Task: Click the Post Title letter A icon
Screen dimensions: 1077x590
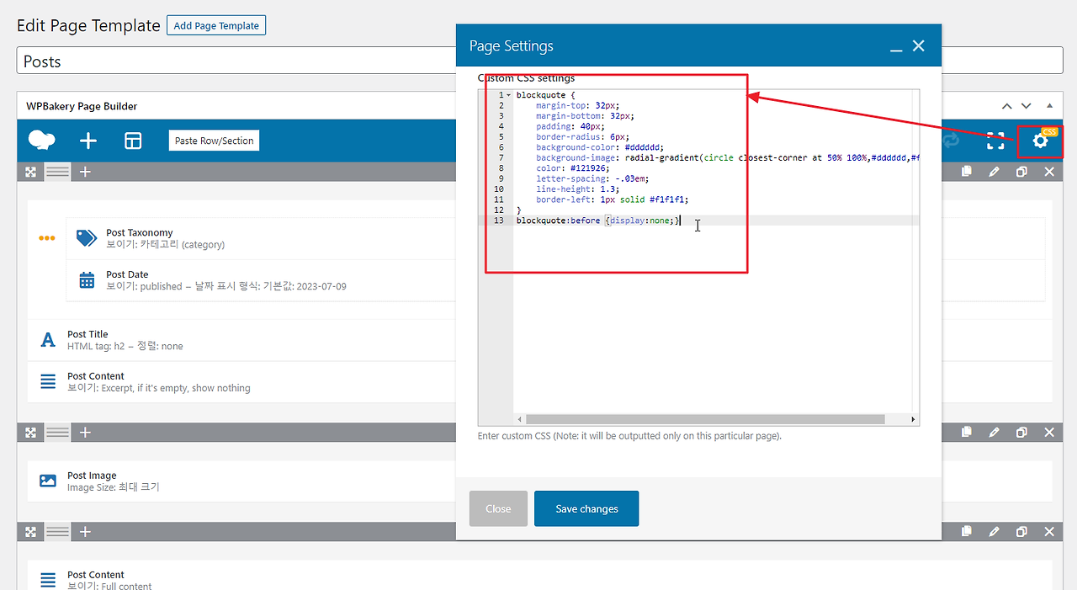Action: point(48,340)
